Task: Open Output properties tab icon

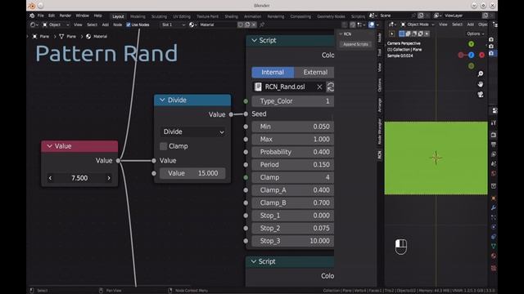Action: click(x=494, y=145)
